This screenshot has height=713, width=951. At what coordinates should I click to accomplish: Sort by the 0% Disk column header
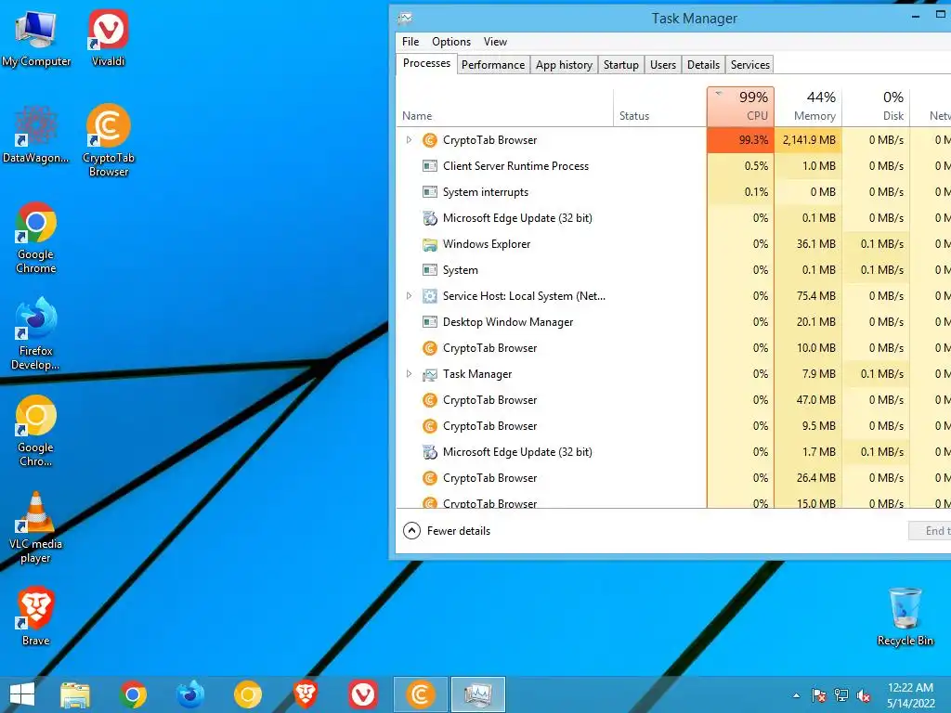tap(877, 107)
